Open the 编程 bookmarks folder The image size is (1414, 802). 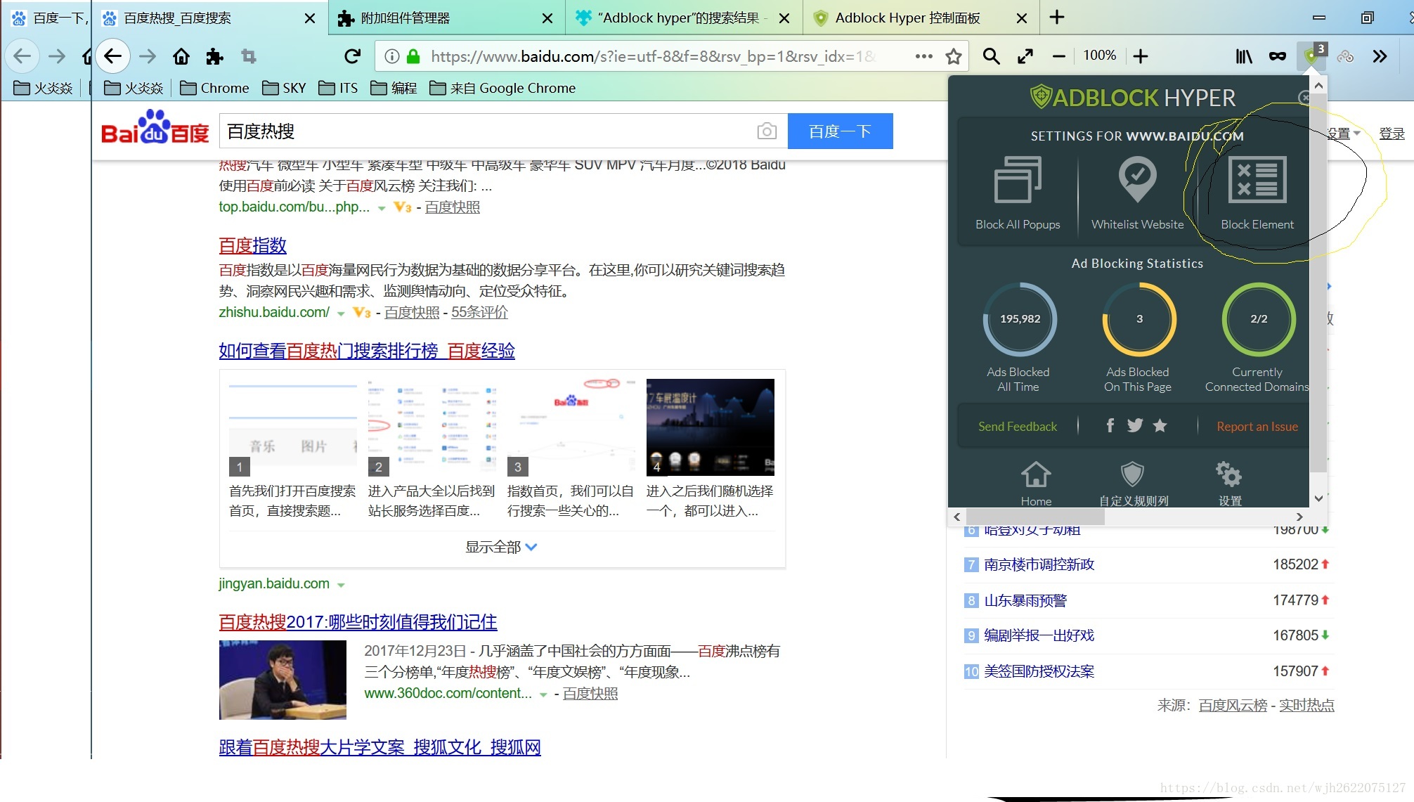click(x=394, y=88)
